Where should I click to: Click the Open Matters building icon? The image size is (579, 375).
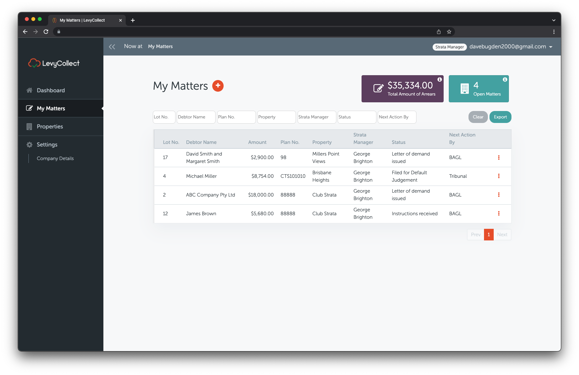tap(465, 88)
